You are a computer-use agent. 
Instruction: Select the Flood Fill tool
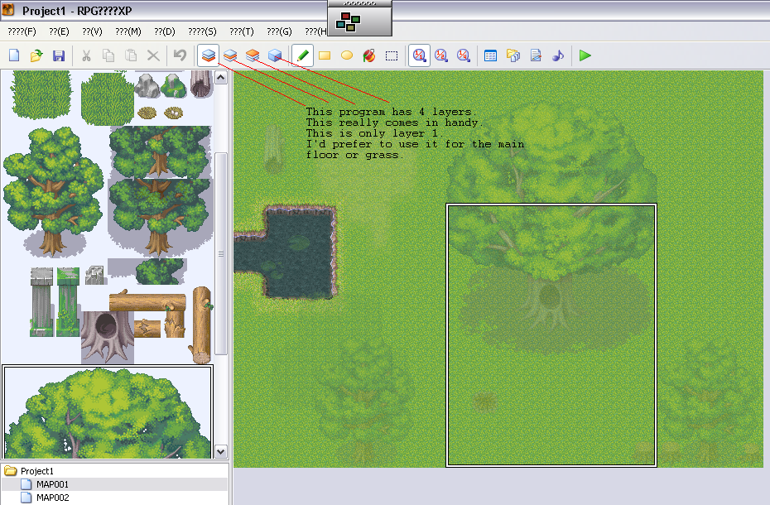[x=369, y=55]
